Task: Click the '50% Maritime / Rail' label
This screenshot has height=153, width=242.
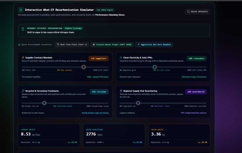Action: [x=160, y=106]
